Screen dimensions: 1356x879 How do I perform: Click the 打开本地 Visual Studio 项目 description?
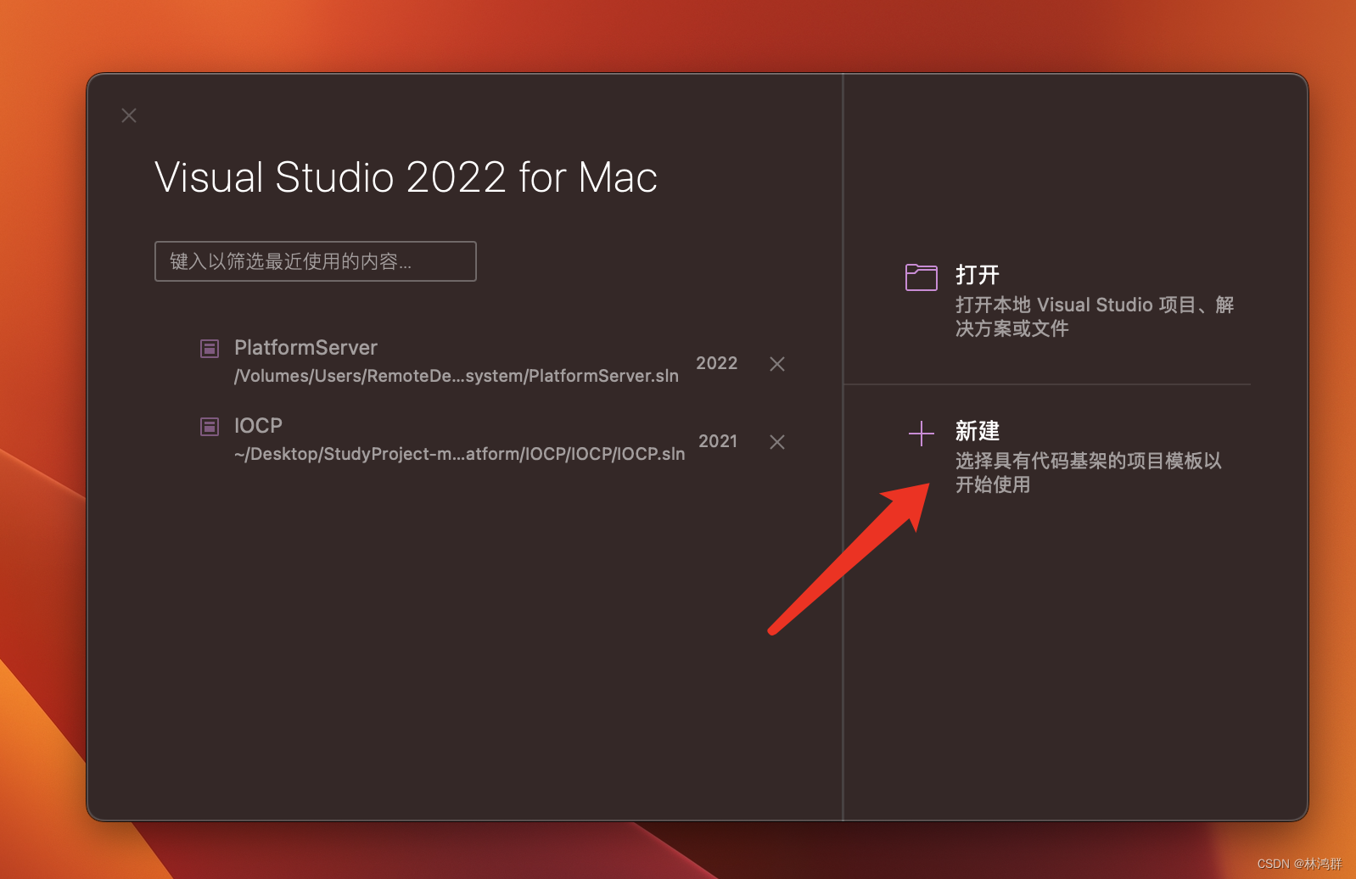point(1095,316)
